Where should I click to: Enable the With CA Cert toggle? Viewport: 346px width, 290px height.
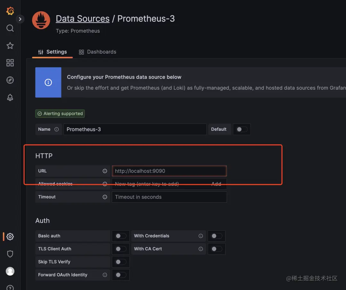tap(217, 249)
